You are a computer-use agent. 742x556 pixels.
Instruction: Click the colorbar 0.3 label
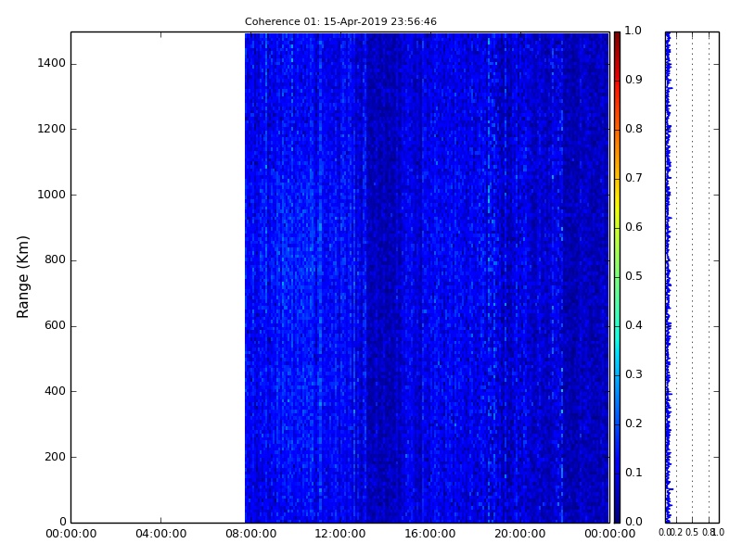(633, 375)
